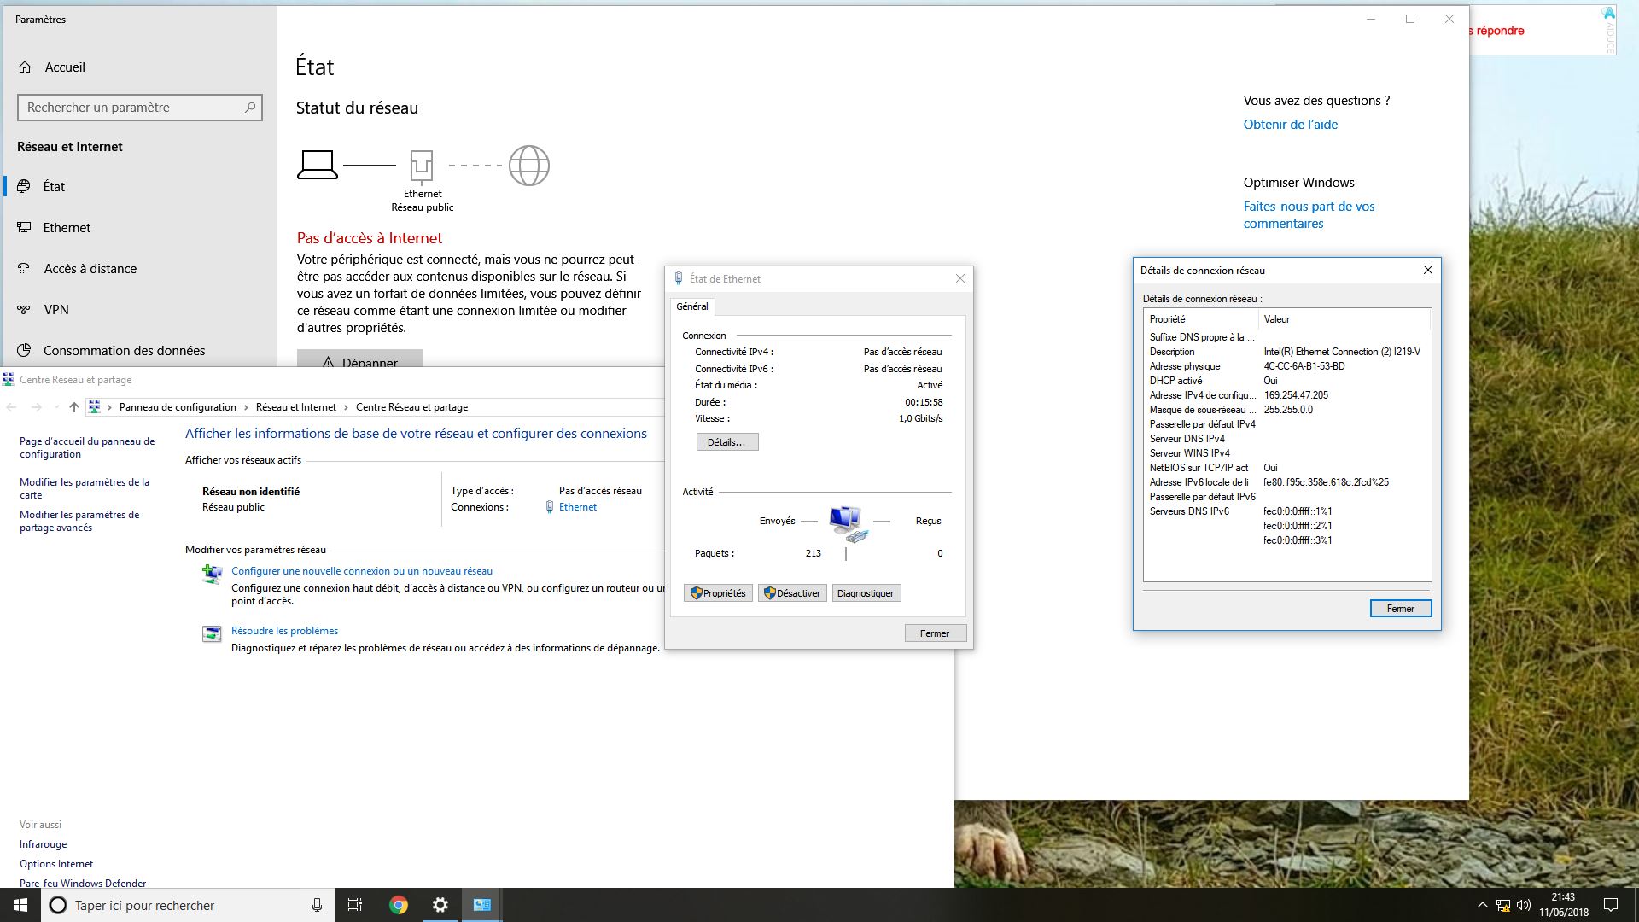
Task: Open Consommation des données section
Action: pos(124,351)
